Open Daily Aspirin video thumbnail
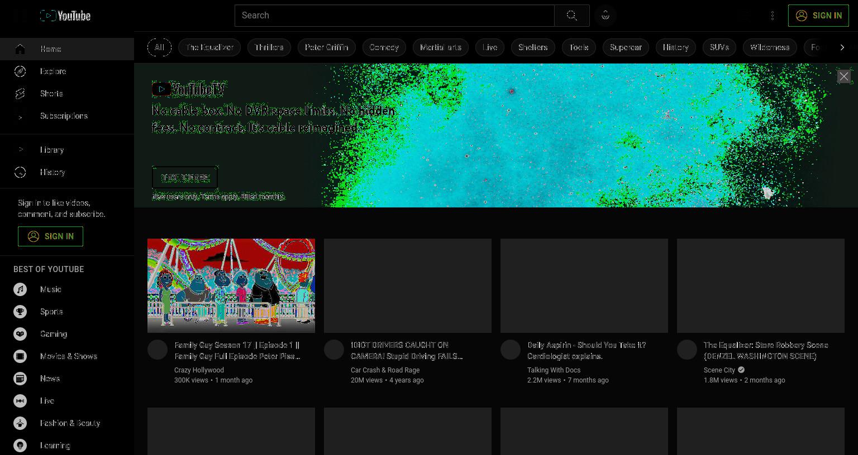The image size is (858, 455). 584,285
